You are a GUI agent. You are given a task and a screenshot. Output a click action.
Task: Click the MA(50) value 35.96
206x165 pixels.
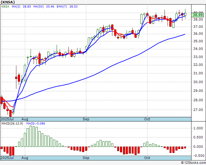pos(50,6)
